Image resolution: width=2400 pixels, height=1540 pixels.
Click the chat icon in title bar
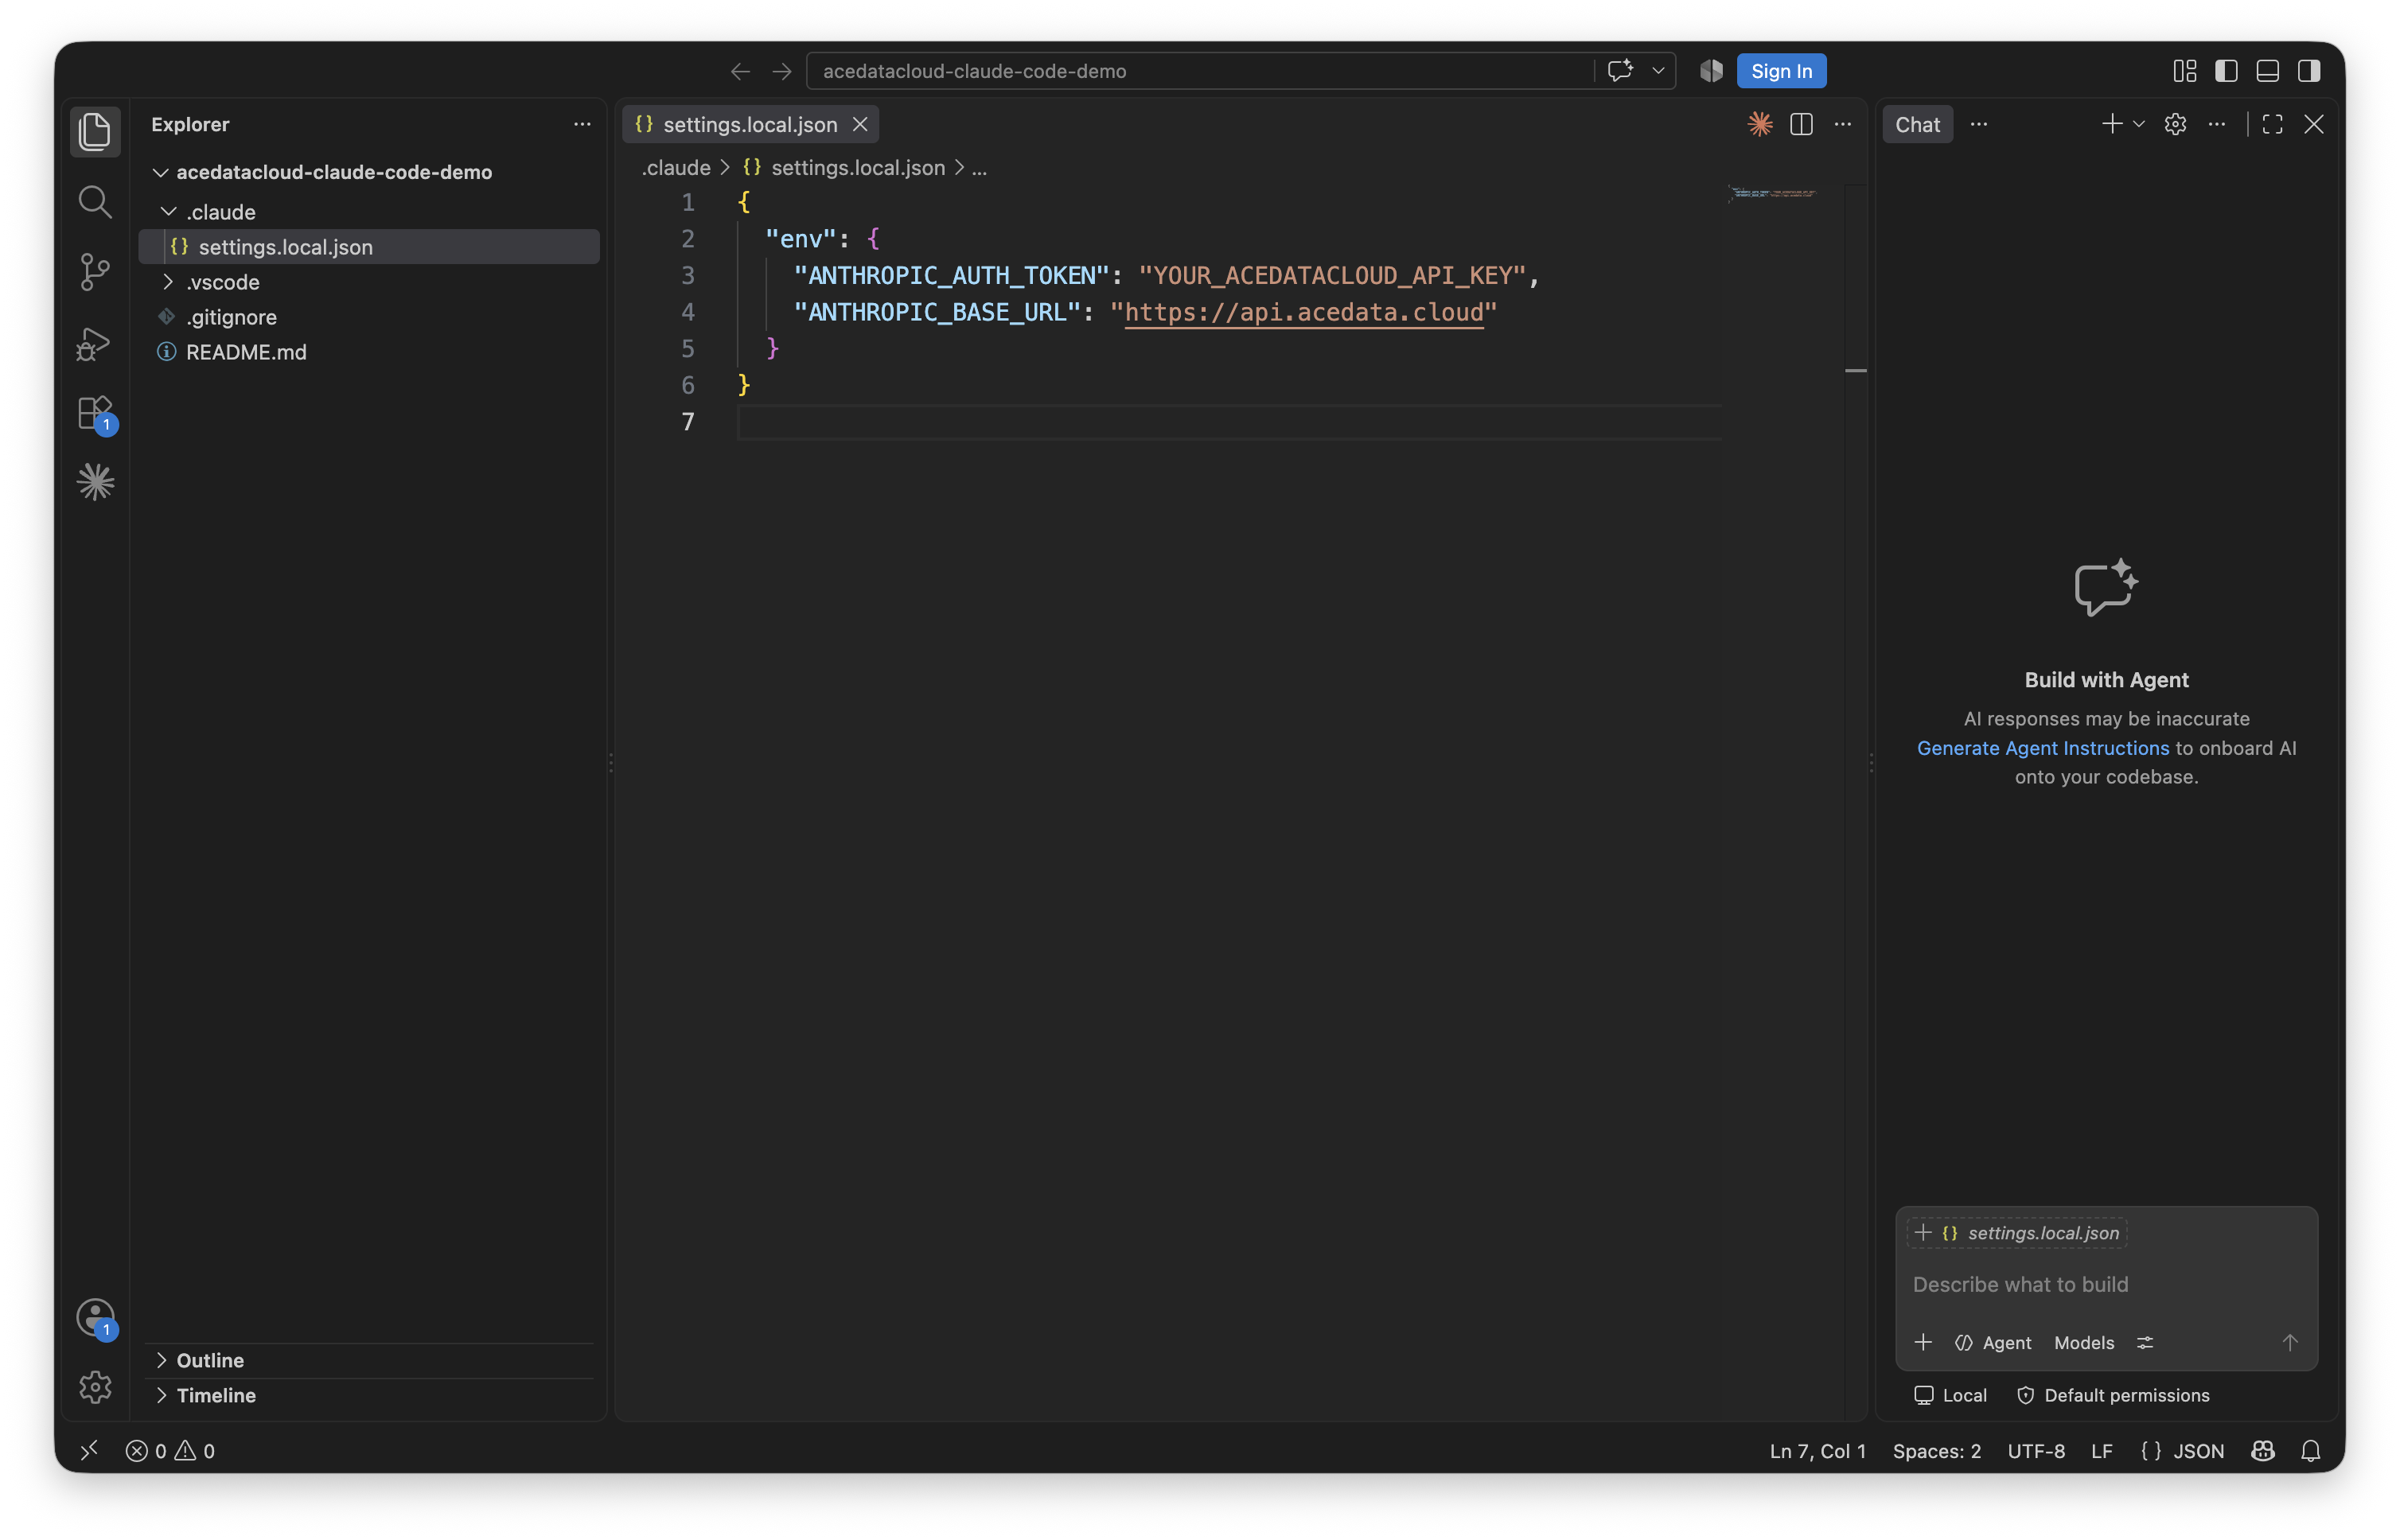1619,71
